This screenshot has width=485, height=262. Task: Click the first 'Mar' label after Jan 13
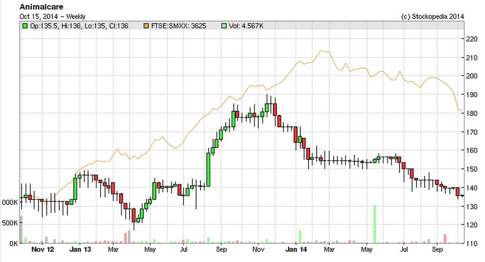click(113, 249)
